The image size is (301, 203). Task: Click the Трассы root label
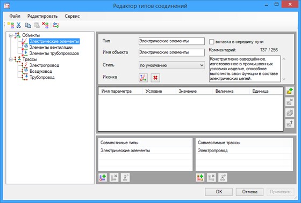click(30, 59)
